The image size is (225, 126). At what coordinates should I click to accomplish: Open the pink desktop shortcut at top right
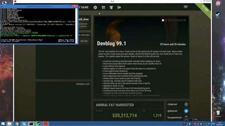coord(218,4)
